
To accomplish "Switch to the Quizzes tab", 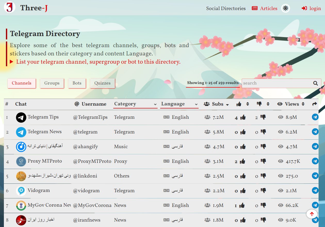I will click(x=102, y=83).
